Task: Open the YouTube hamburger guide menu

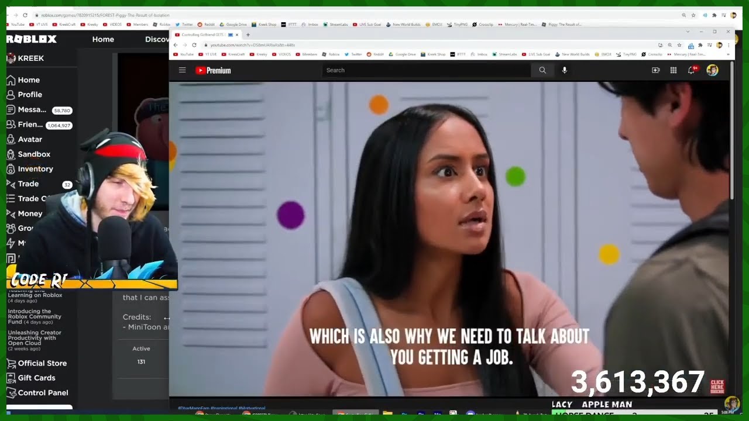Action: tap(182, 70)
